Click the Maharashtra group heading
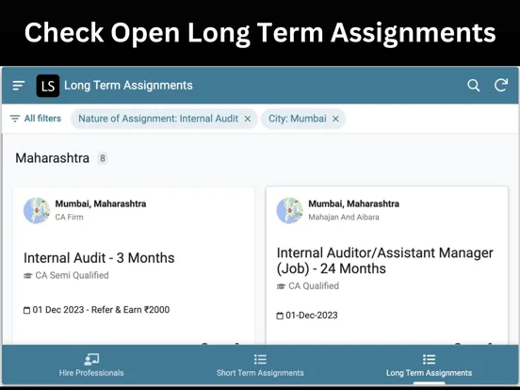 click(53, 158)
